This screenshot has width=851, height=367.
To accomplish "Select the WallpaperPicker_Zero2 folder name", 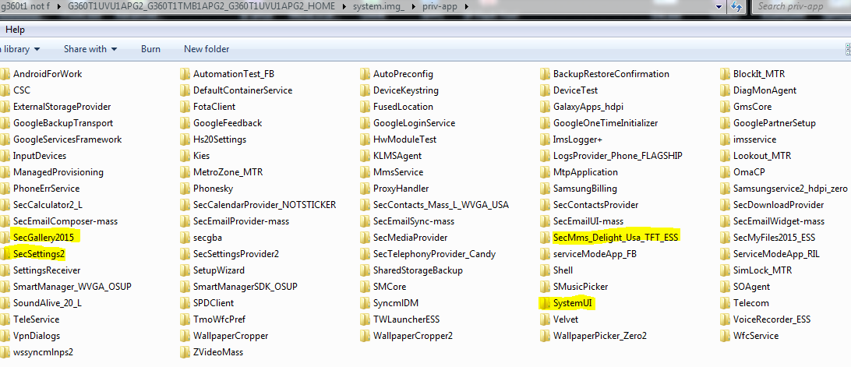I will [600, 336].
